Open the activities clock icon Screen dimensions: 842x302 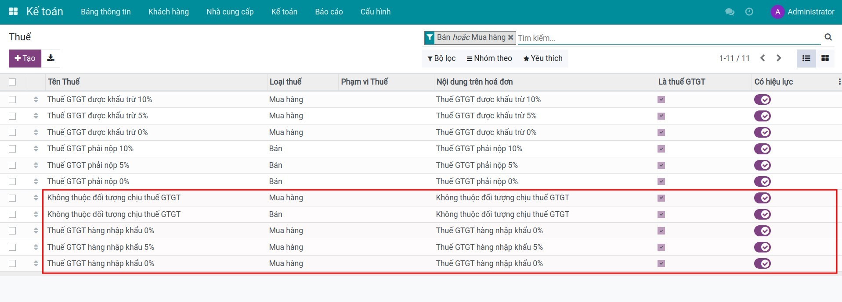749,12
